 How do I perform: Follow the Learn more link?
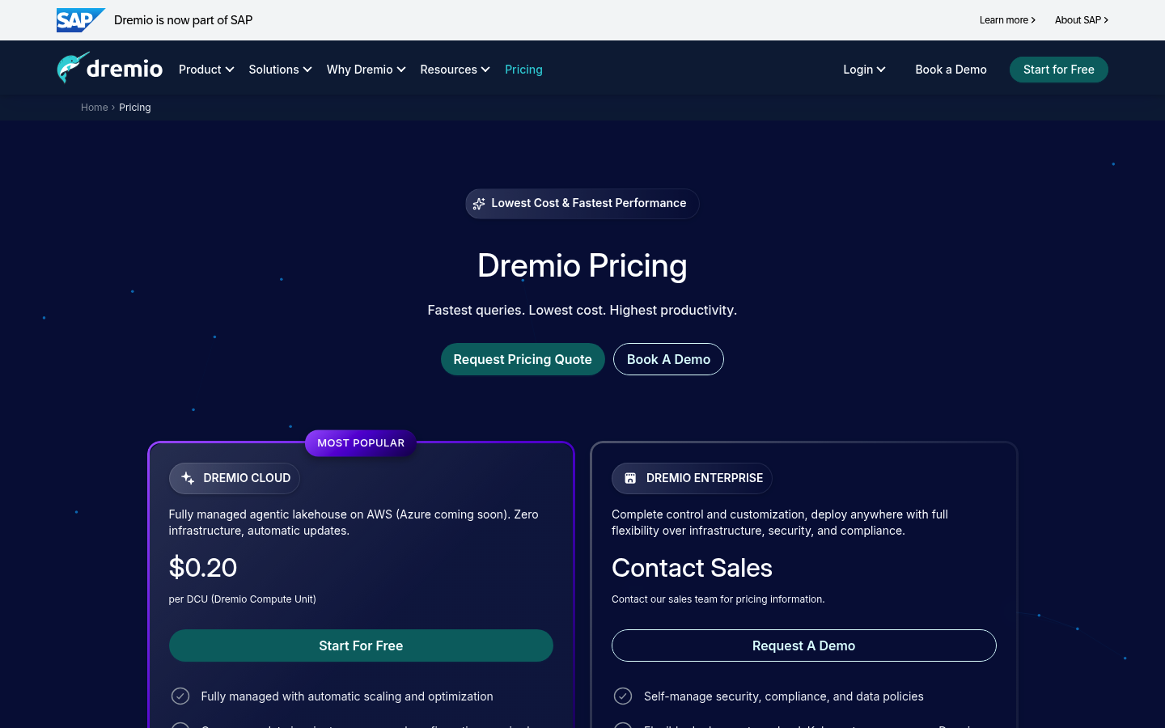point(1007,20)
